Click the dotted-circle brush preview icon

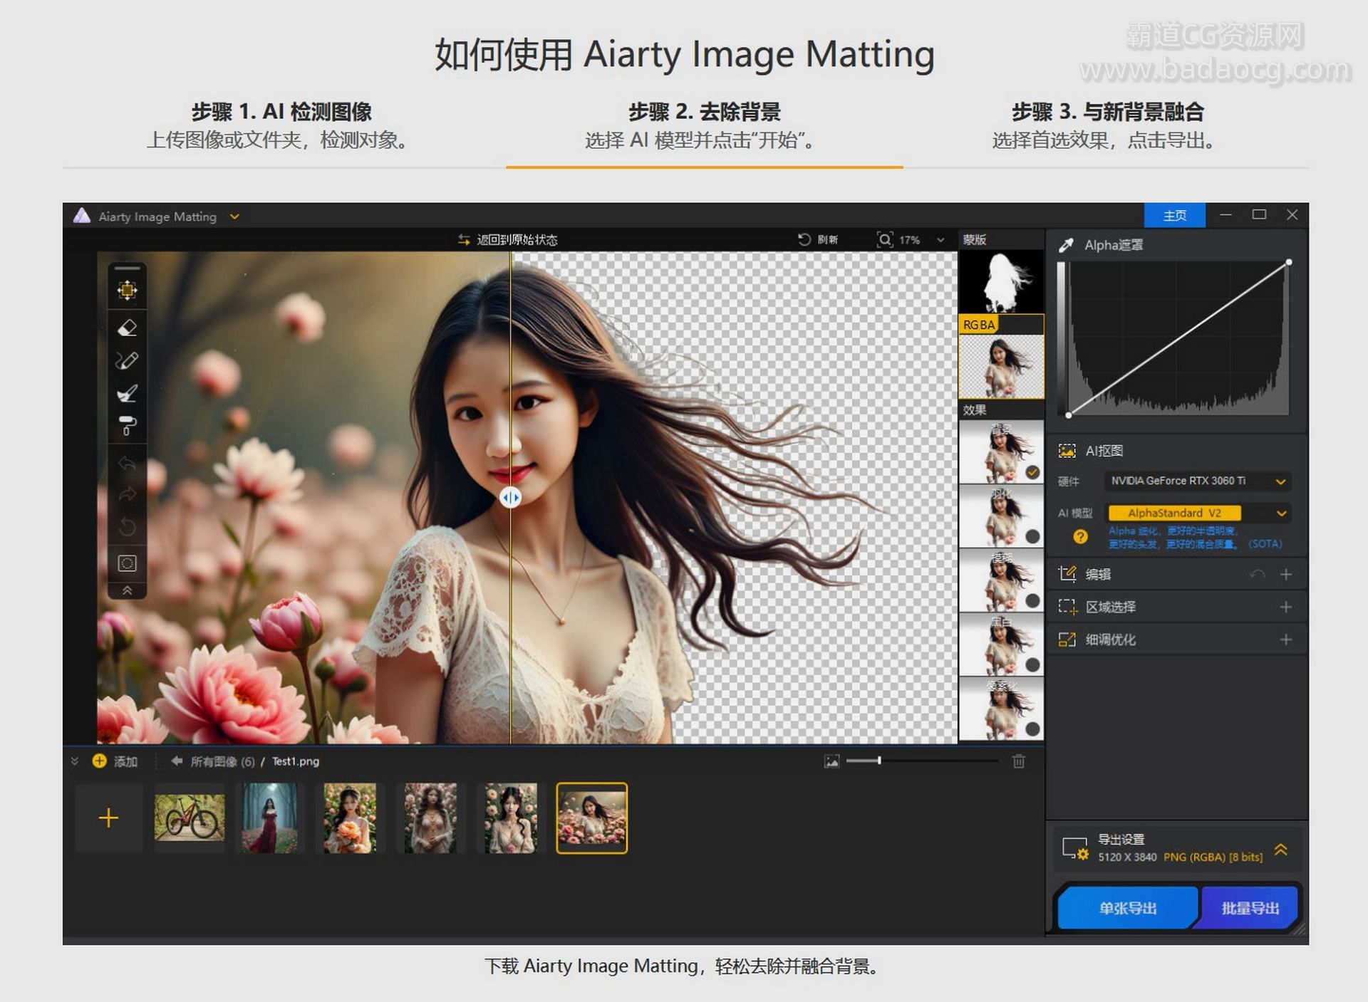[127, 563]
